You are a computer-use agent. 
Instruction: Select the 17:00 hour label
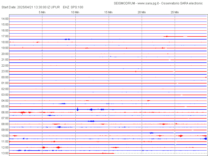coord(5,36)
